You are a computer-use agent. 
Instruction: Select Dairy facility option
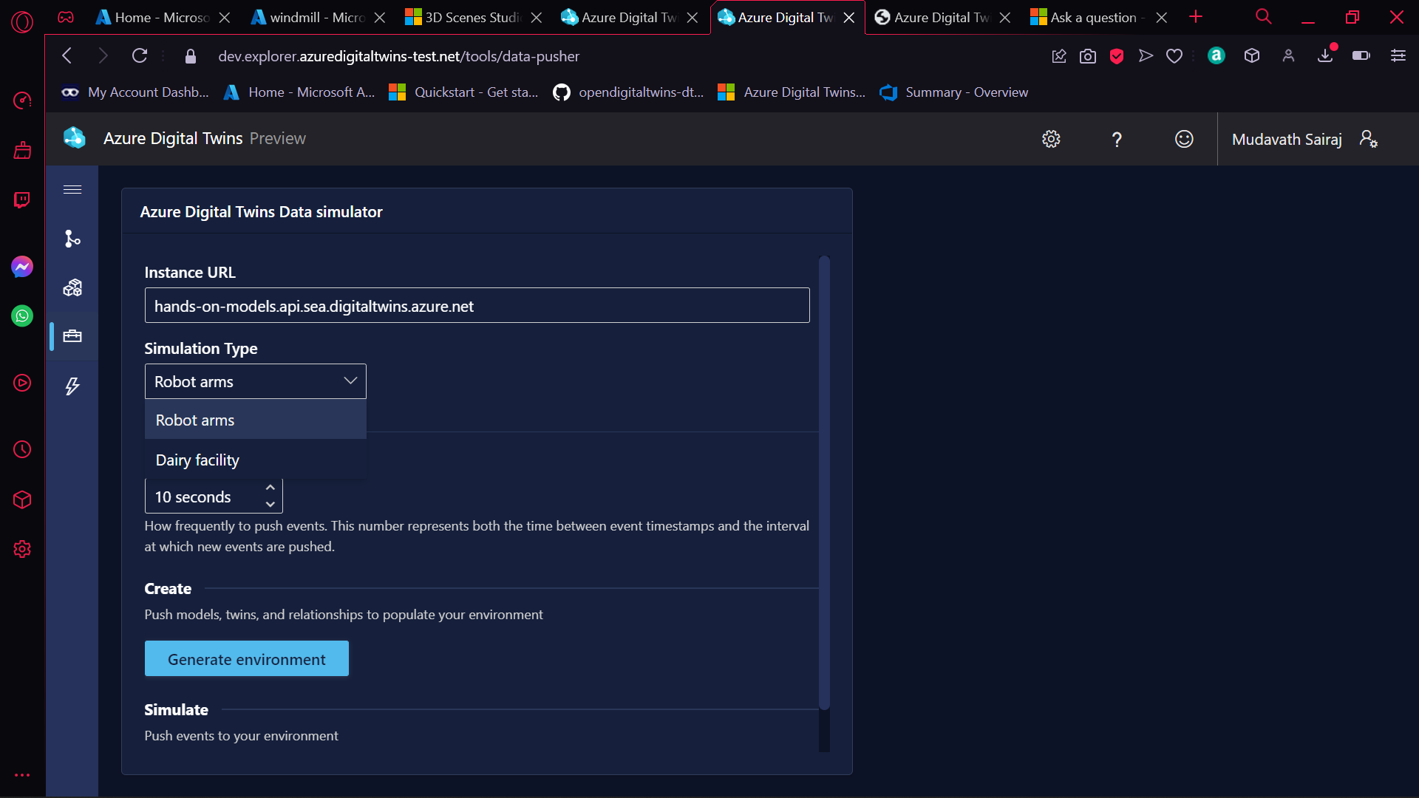click(x=256, y=460)
